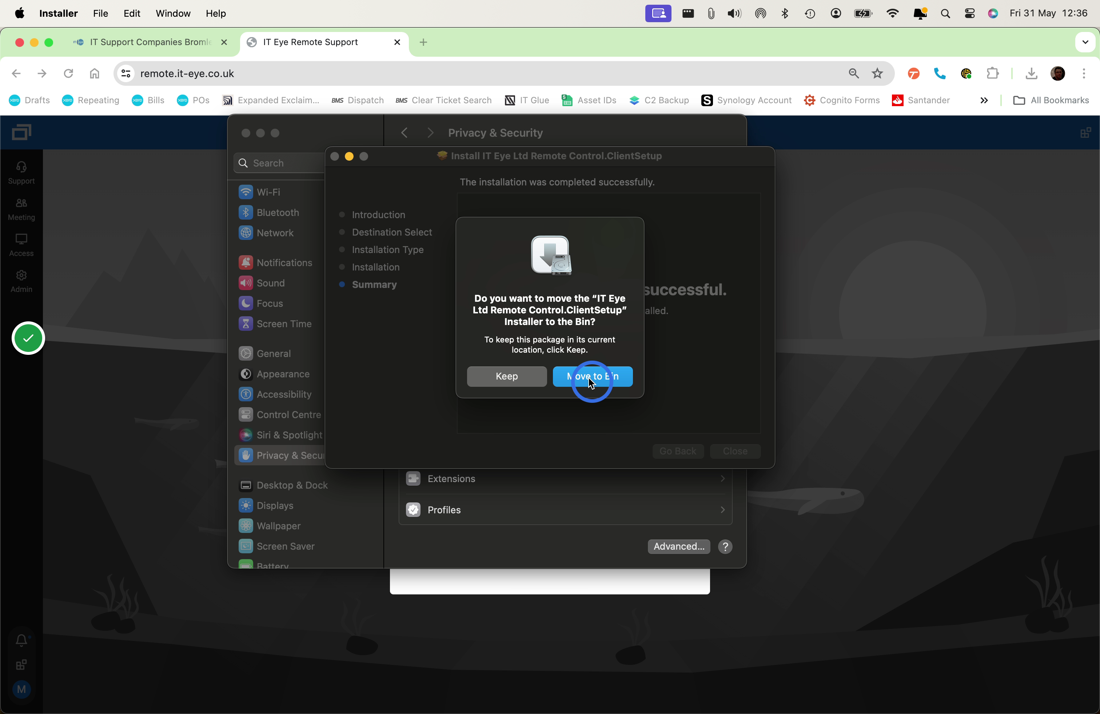Open the Window menu

point(173,13)
